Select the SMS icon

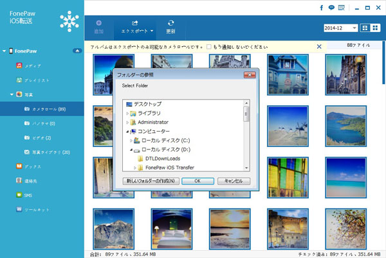(x=19, y=195)
